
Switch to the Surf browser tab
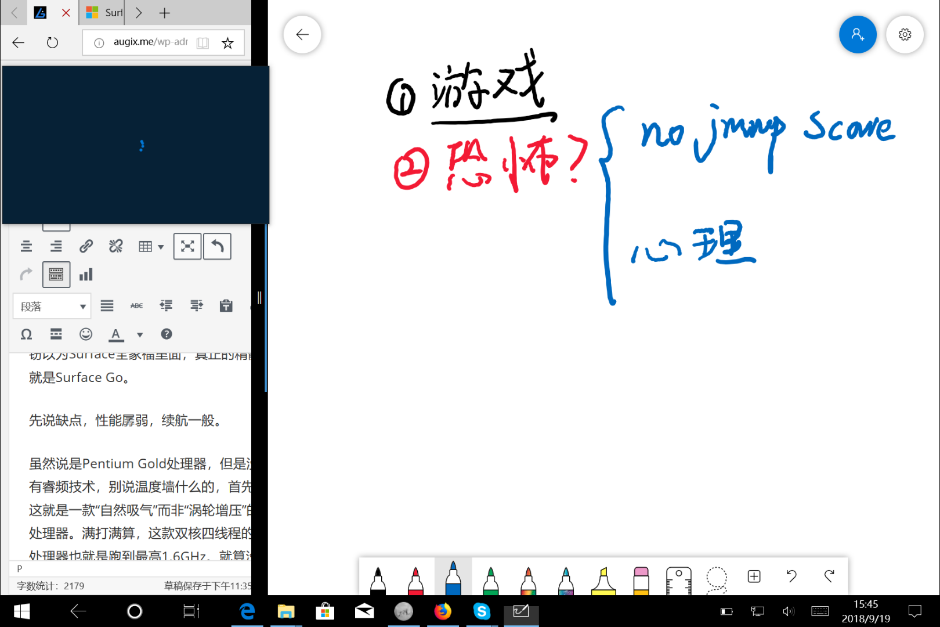(104, 13)
